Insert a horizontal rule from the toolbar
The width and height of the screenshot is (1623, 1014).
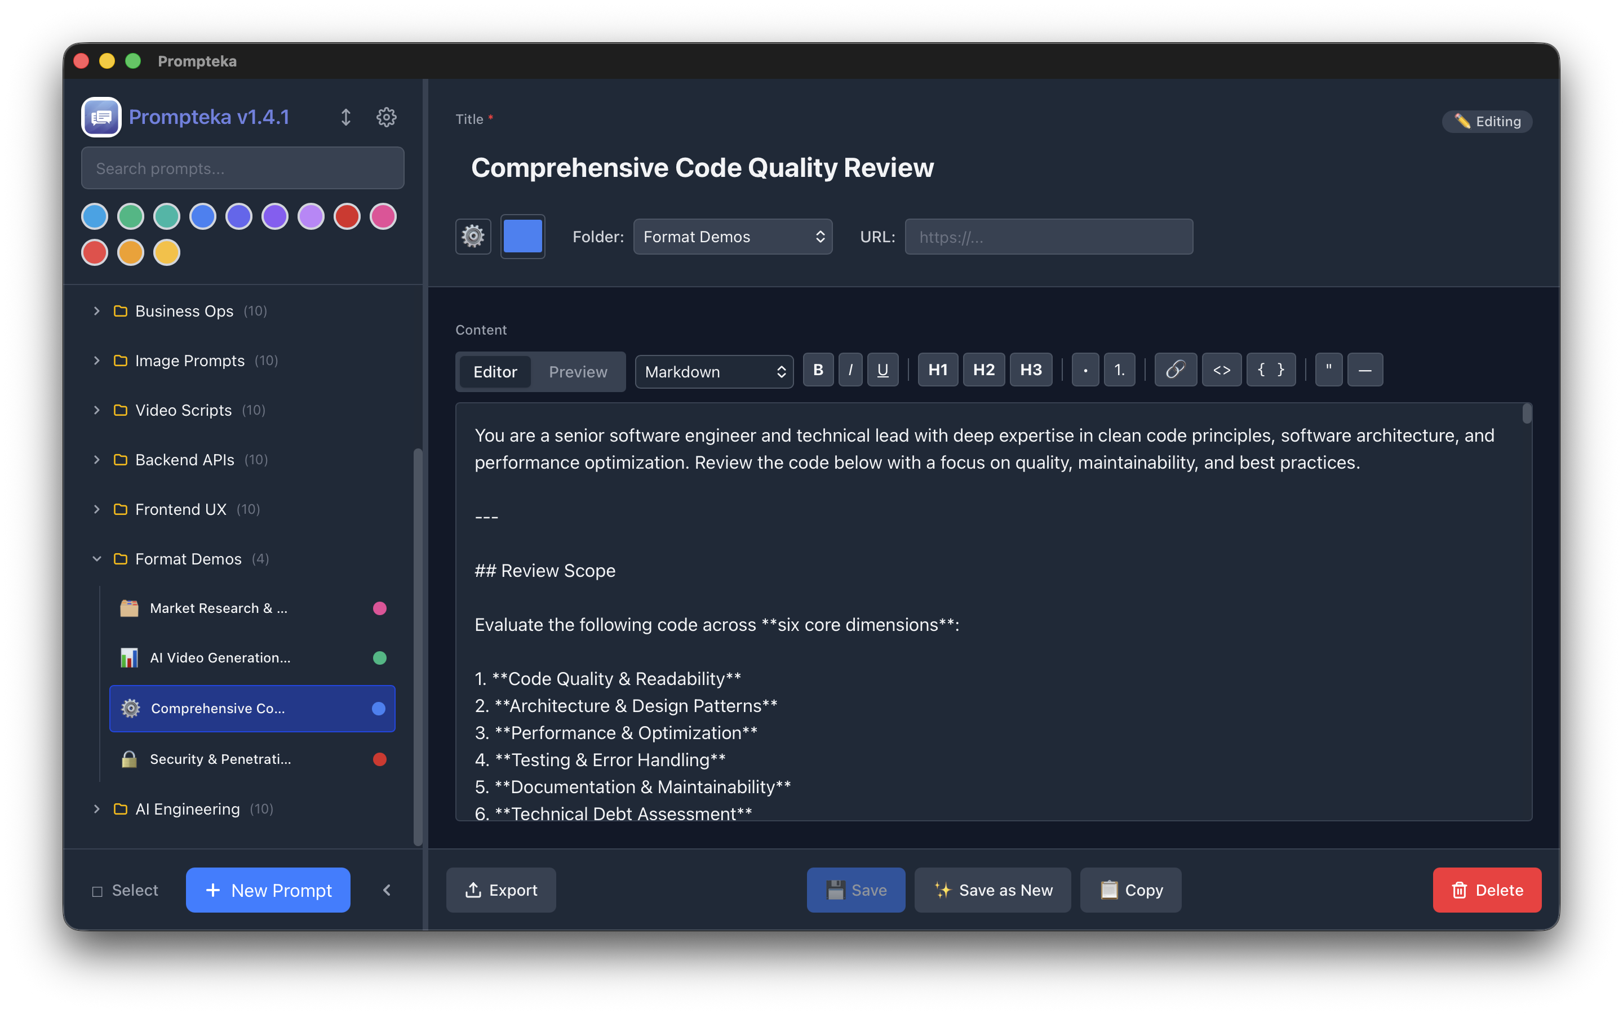[1365, 370]
